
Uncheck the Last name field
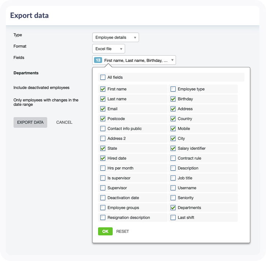(103, 99)
